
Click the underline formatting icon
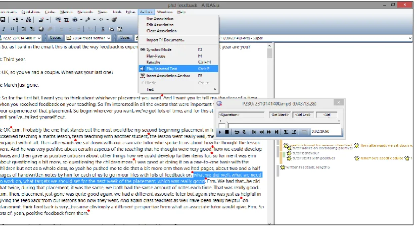12,29
